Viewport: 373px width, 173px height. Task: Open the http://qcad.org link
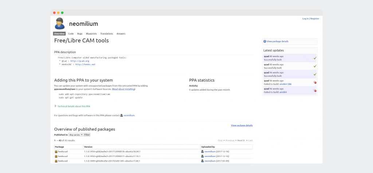coord(80,61)
